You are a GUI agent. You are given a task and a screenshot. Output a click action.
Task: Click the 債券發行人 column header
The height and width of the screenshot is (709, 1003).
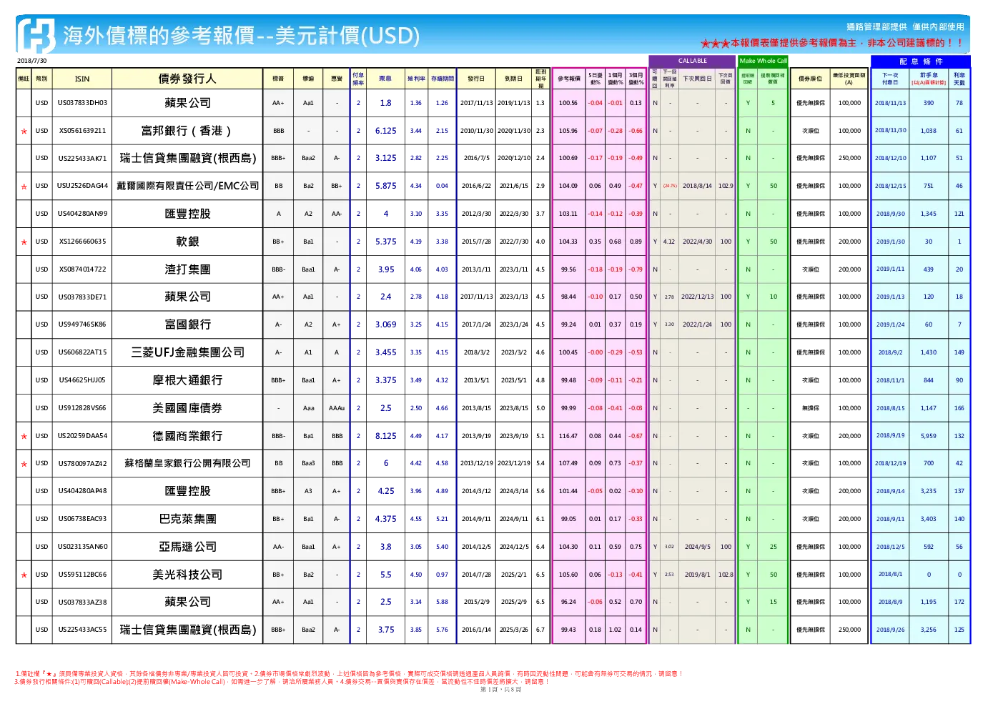[x=187, y=79]
